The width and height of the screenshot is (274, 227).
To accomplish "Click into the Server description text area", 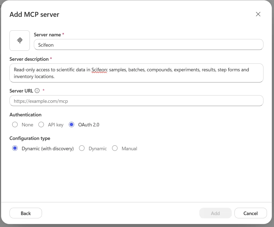I will tap(136, 73).
